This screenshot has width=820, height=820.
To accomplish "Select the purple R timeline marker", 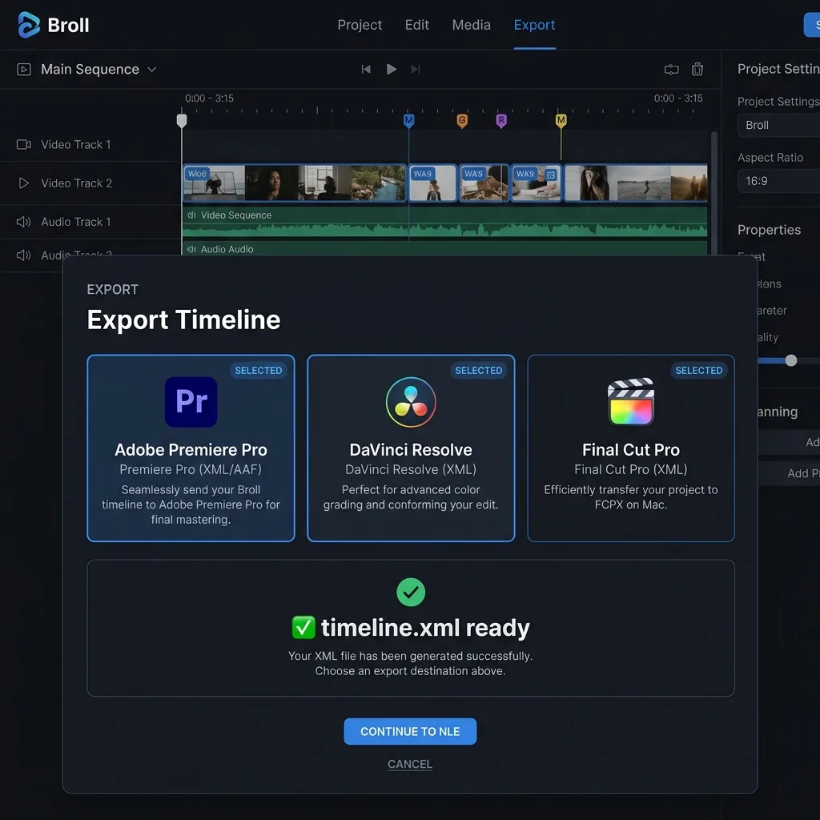I will (x=501, y=121).
